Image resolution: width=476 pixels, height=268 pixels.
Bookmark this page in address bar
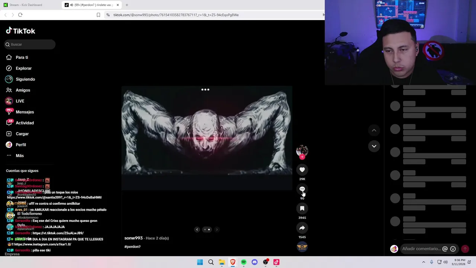click(98, 15)
